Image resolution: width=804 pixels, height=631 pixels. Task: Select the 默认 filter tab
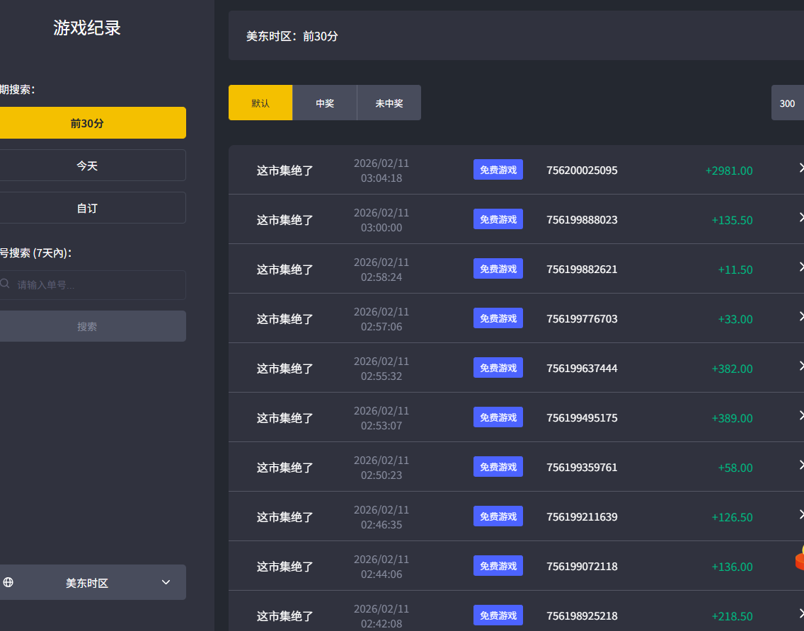click(260, 103)
